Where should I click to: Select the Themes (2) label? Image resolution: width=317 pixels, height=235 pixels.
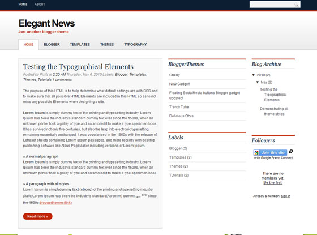[x=178, y=166]
